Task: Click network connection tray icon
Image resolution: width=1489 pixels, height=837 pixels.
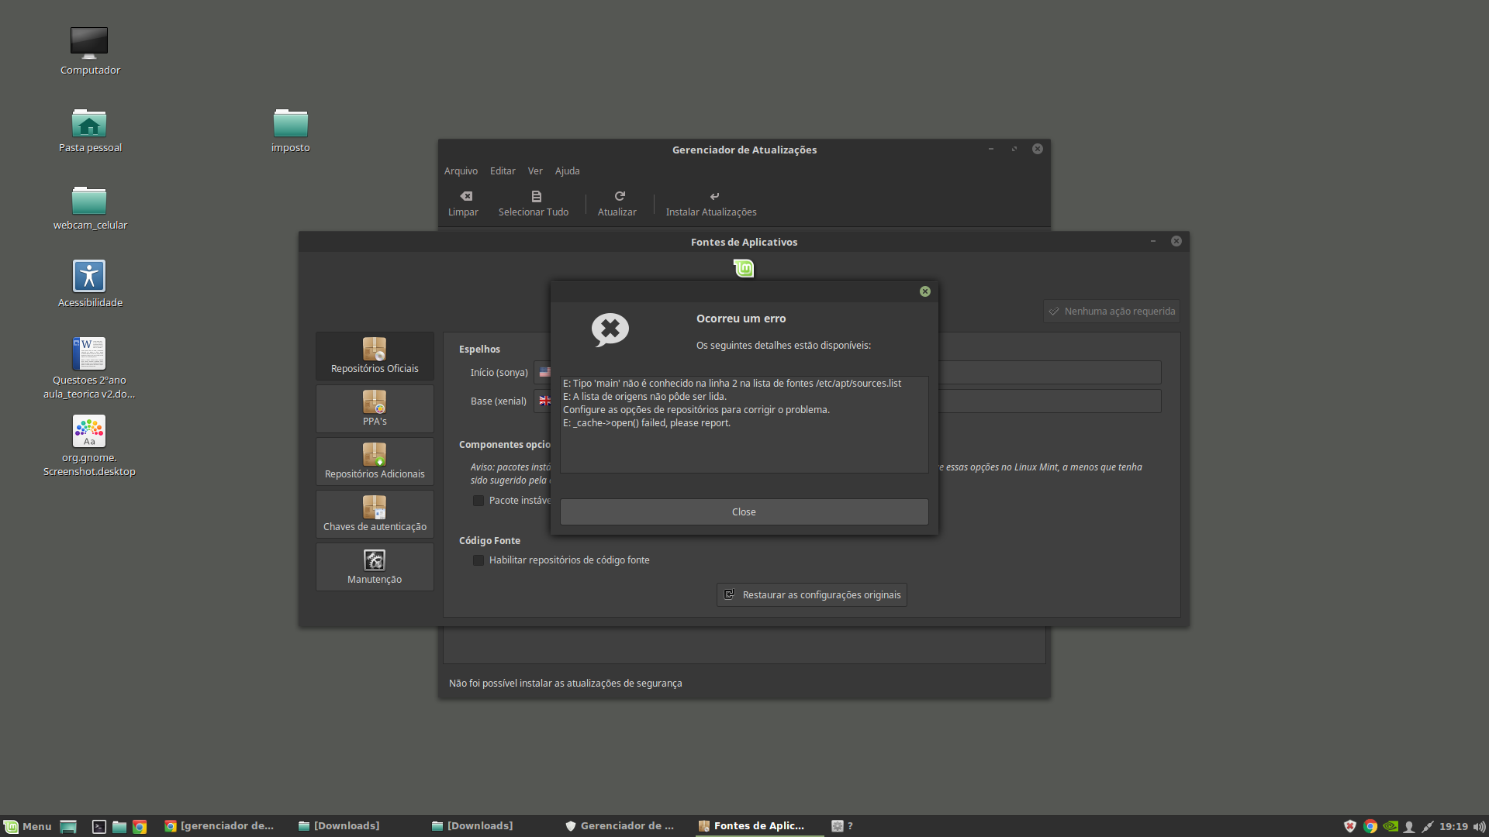Action: click(x=1428, y=826)
